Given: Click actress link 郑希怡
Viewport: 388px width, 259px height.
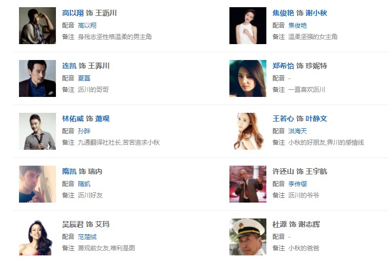Looking at the screenshot, I should tap(283, 66).
